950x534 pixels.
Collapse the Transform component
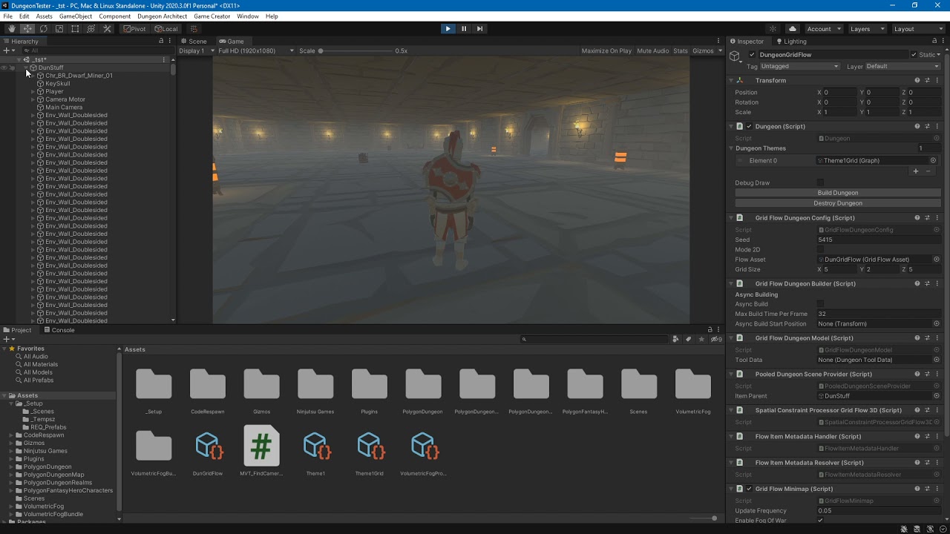coord(731,80)
